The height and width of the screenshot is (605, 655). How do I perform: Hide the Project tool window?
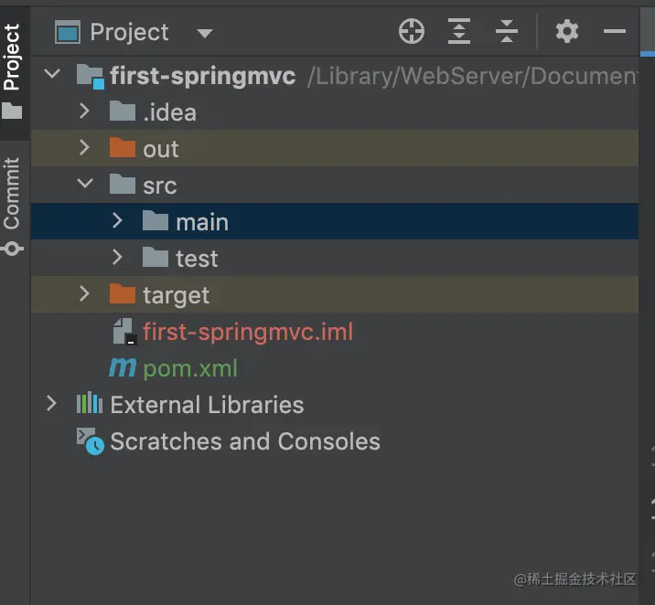pyautogui.click(x=615, y=32)
